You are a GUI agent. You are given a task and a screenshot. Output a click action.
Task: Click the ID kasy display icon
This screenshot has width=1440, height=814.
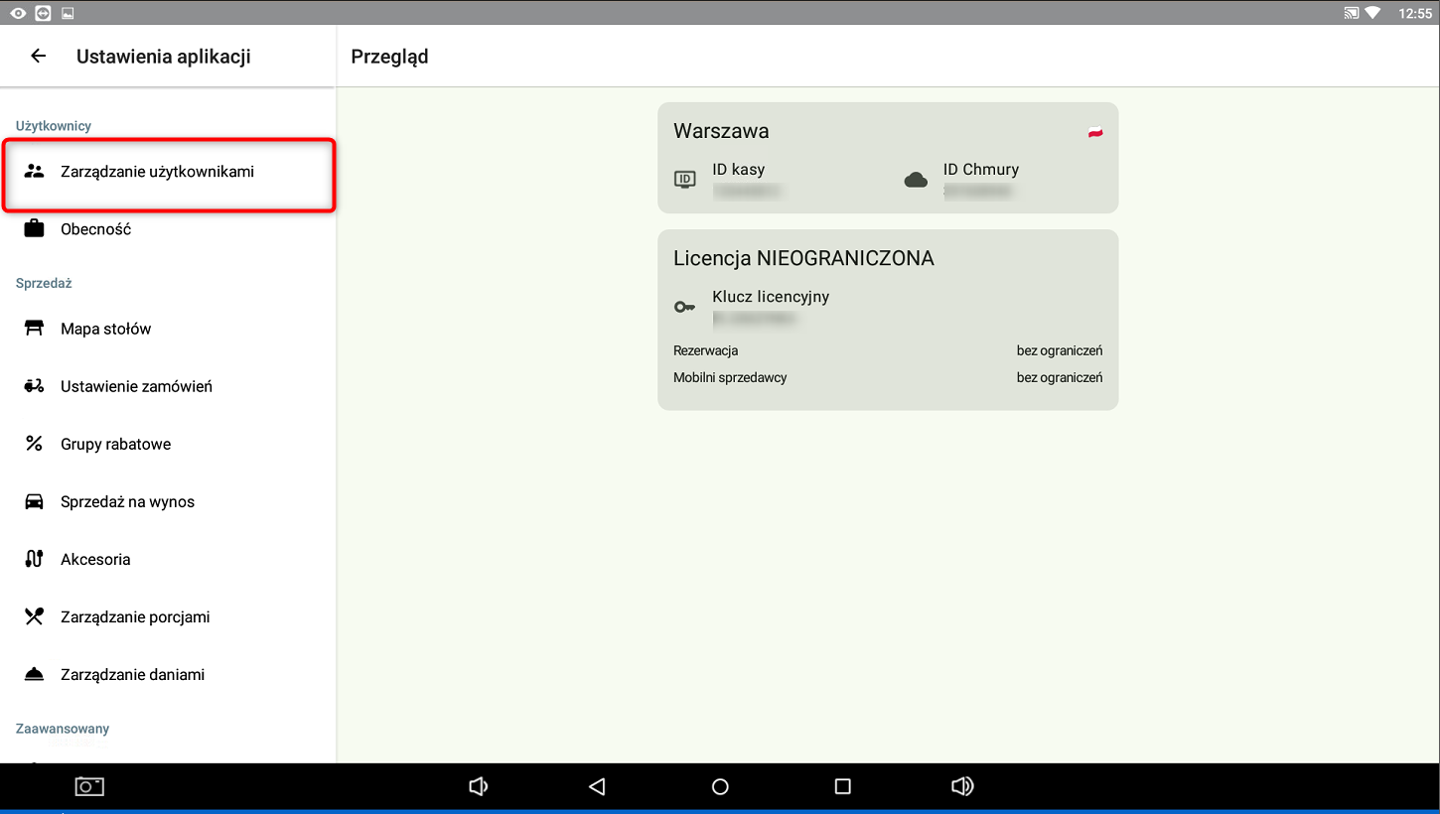click(684, 180)
